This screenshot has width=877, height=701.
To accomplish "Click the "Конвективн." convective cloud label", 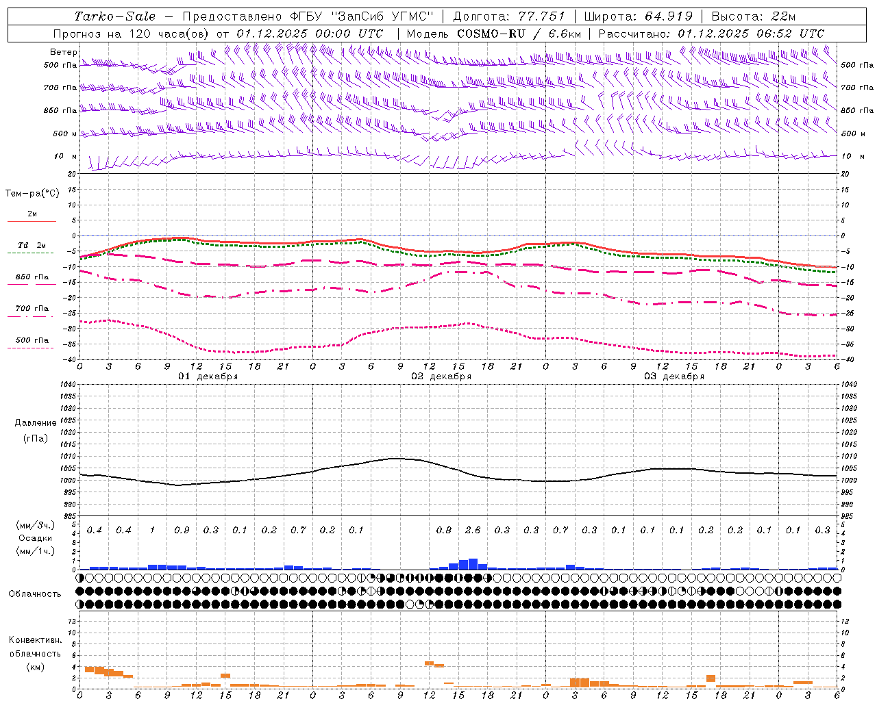I will pos(36,640).
